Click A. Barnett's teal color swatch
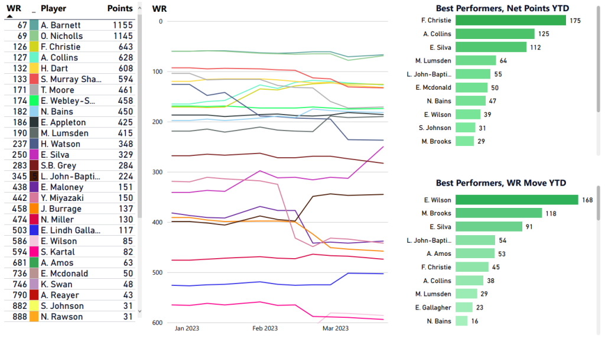605x345 pixels. click(x=34, y=25)
